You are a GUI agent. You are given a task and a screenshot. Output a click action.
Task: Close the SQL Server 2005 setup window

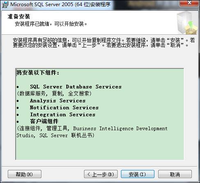pyautogui.click(x=189, y=3)
